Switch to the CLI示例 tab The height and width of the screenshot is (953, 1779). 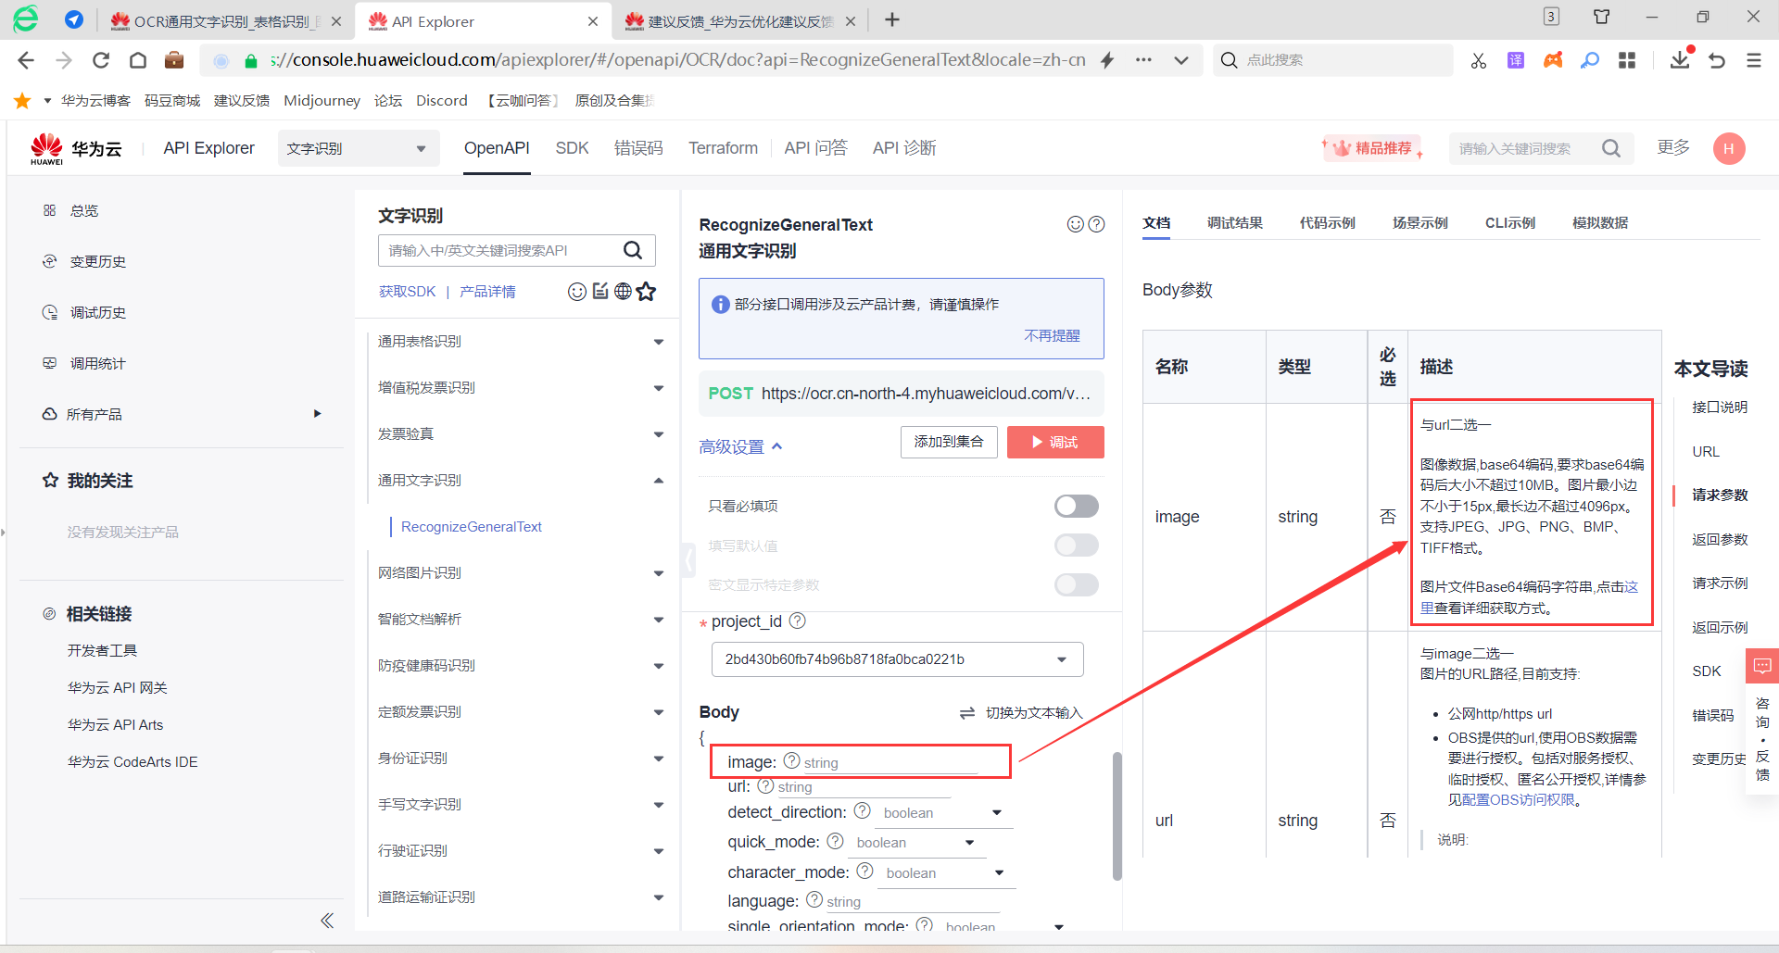click(x=1510, y=222)
